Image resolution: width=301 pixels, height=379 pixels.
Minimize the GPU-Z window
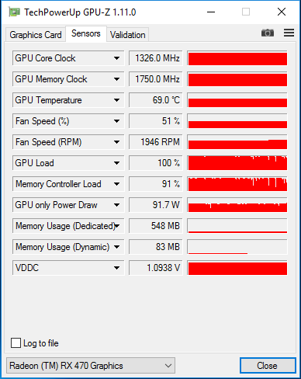coord(211,12)
